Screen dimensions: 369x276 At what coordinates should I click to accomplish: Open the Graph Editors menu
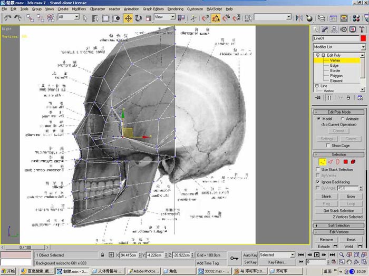pyautogui.click(x=153, y=9)
